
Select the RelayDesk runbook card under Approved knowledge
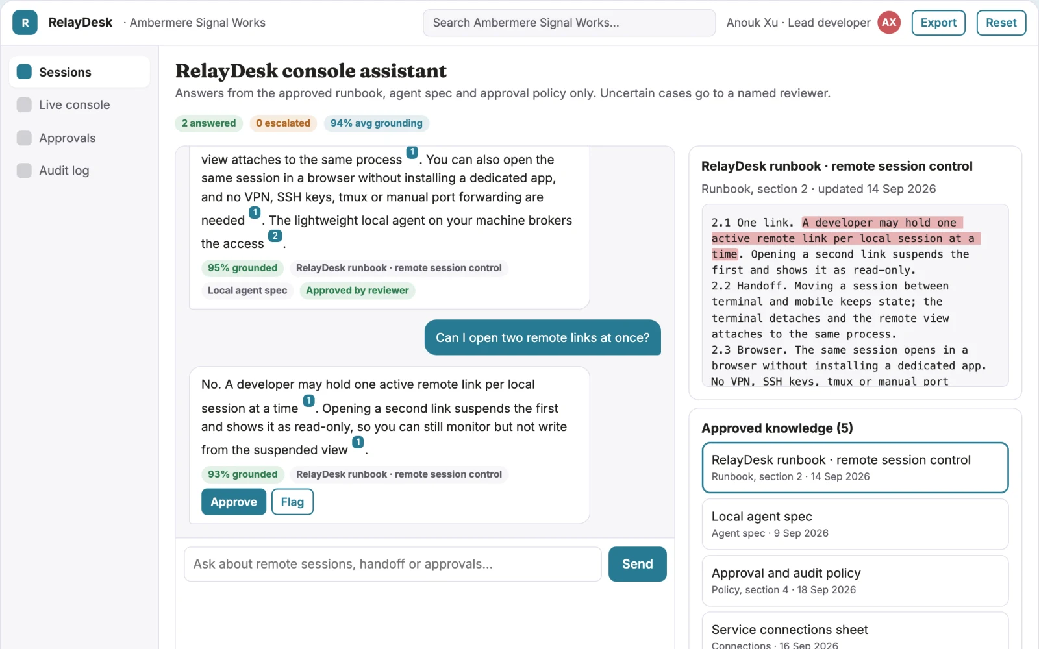855,467
